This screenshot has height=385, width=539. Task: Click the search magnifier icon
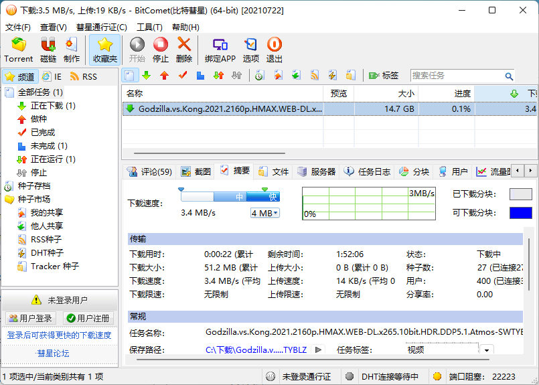(509, 76)
